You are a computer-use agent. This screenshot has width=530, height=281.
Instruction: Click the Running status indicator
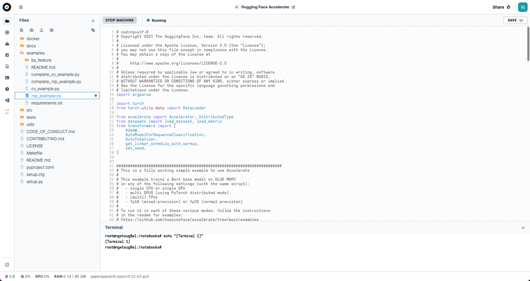point(156,21)
